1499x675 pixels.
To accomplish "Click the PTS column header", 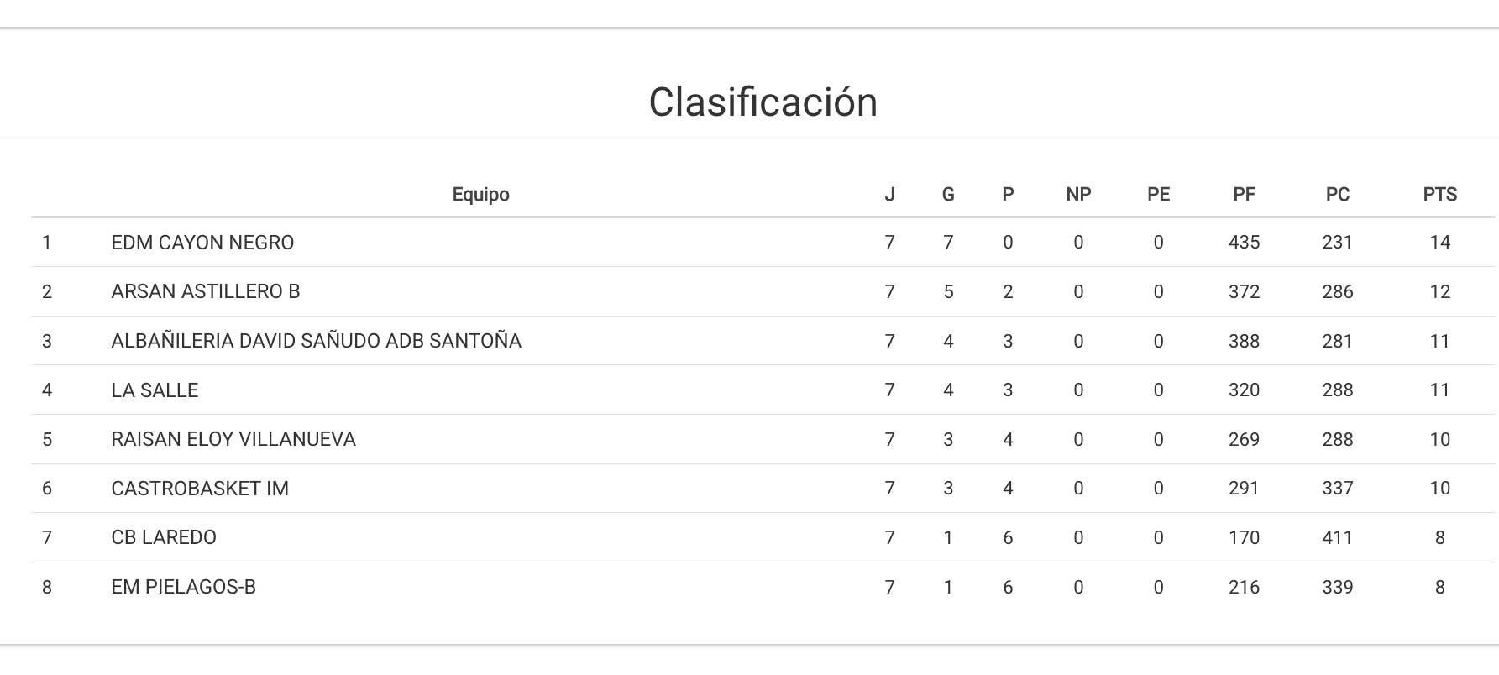I will [x=1439, y=195].
